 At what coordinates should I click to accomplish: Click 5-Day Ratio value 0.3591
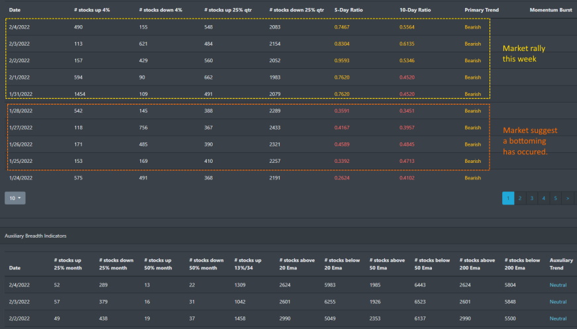click(x=342, y=111)
